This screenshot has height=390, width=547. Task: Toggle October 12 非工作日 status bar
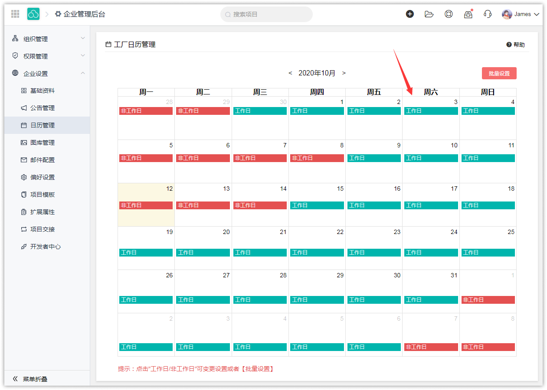(x=146, y=205)
